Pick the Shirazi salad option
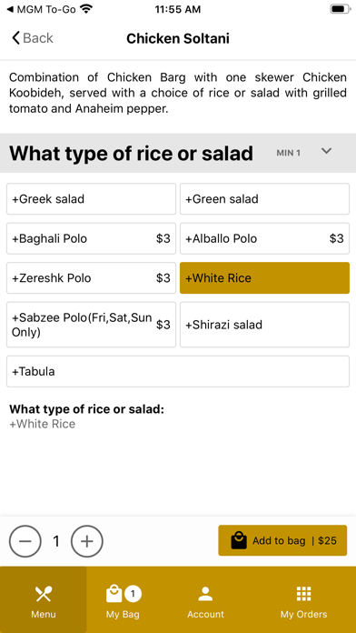 pos(264,325)
